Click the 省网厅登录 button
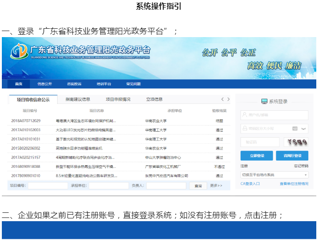This screenshot has height=249, width=320. (292, 156)
